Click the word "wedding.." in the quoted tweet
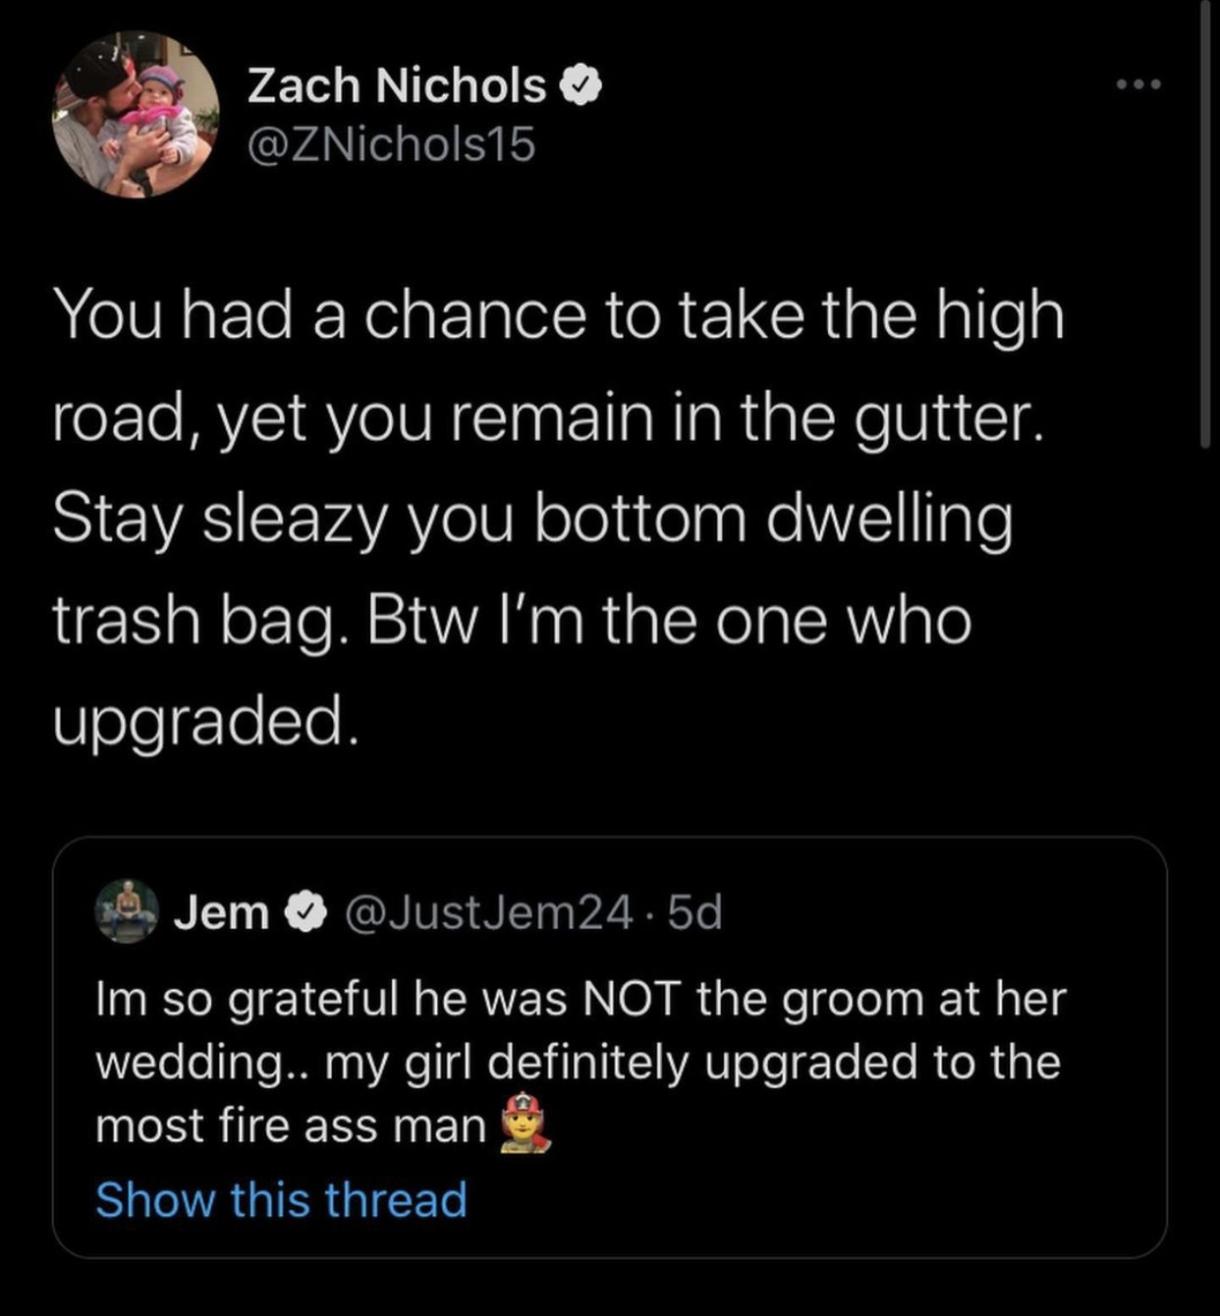Image resolution: width=1220 pixels, height=1316 pixels. click(x=202, y=1064)
